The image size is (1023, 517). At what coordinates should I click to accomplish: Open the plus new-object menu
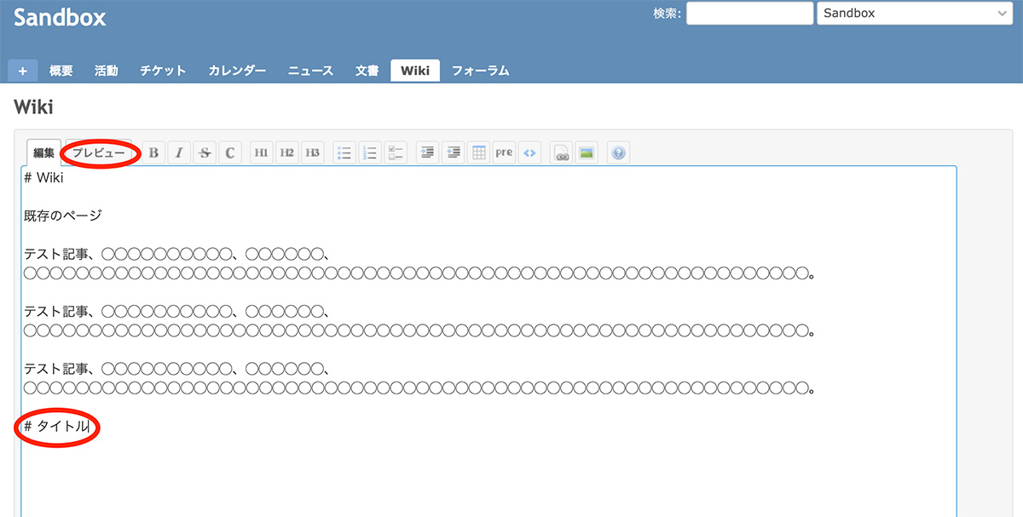point(23,71)
